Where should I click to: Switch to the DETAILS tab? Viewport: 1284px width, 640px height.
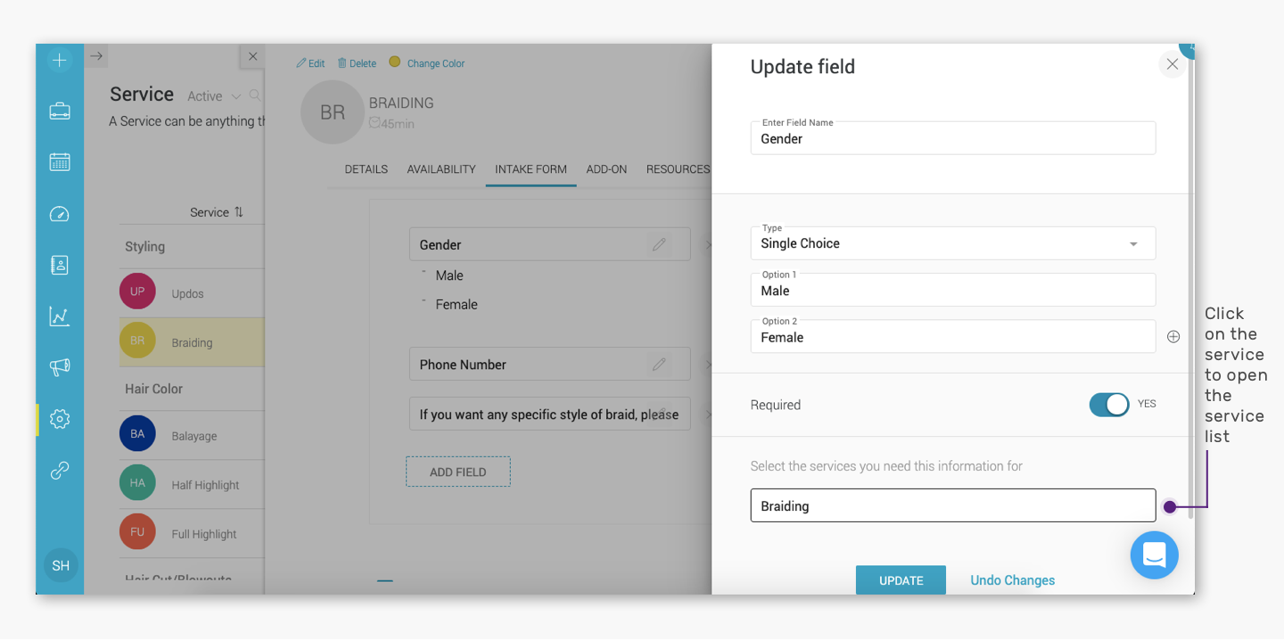pos(366,168)
